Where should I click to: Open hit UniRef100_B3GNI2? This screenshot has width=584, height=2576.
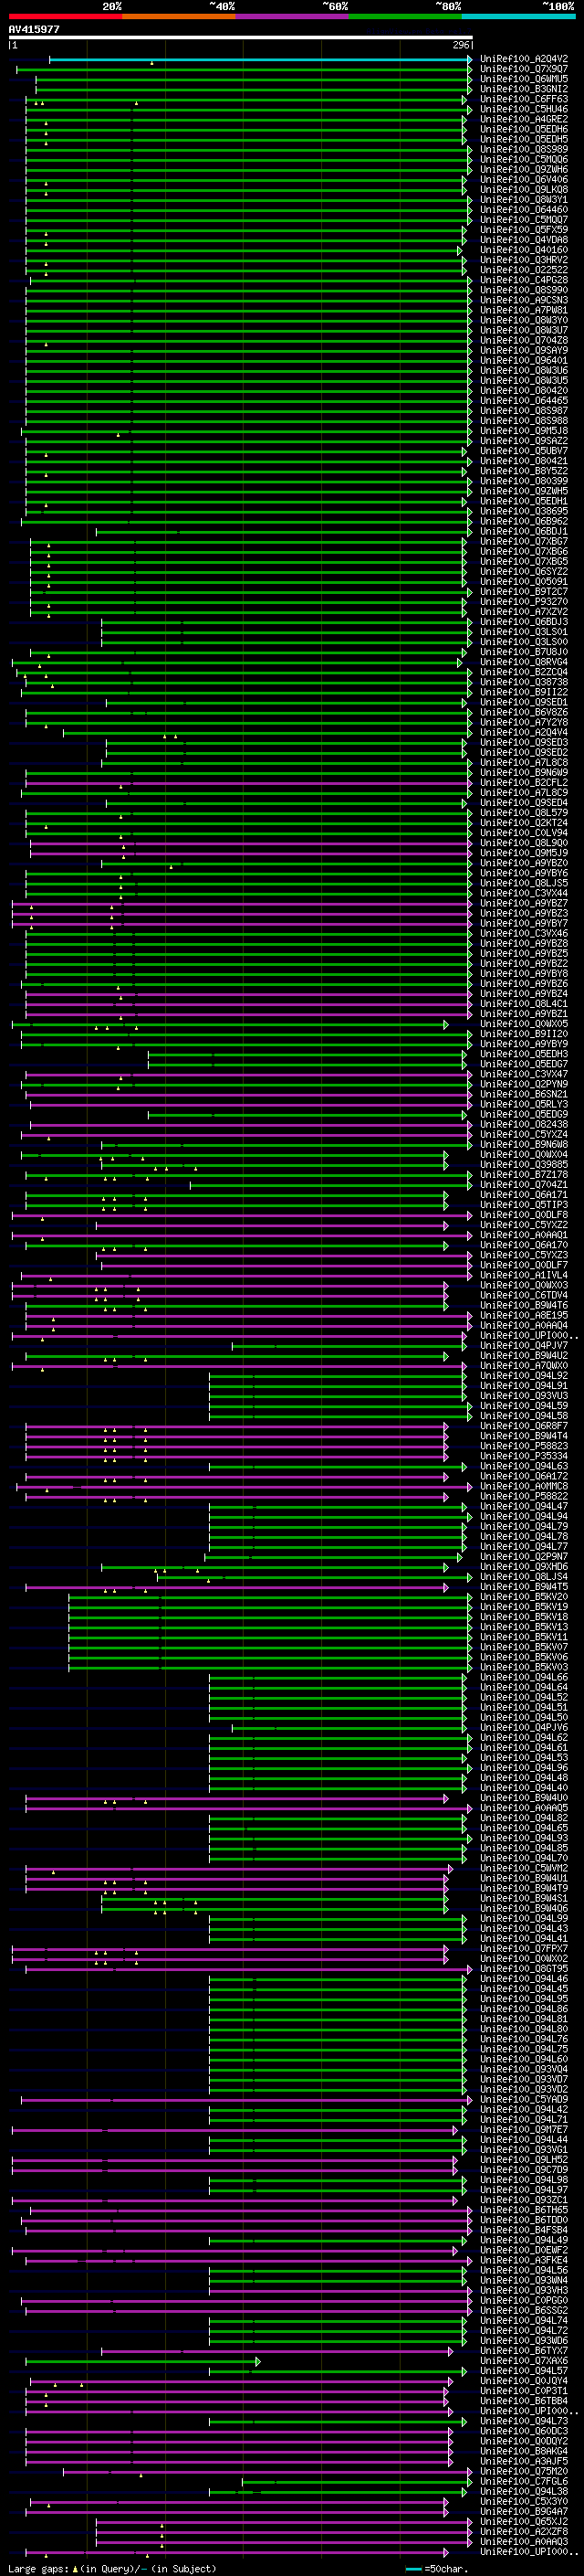pos(524,89)
